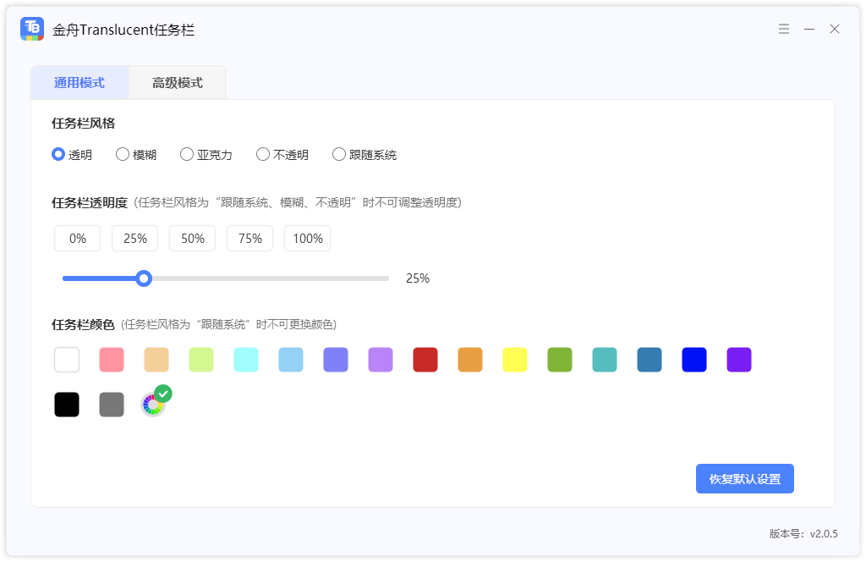Enable the 不透明 taskbar style
The image size is (866, 562).
coord(263,154)
